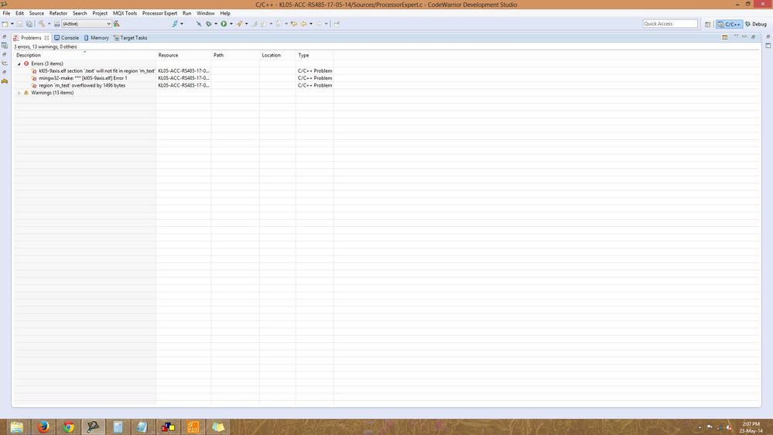Viewport: 773px width, 435px height.
Task: Launch Firefox from the taskbar
Action: tap(43, 426)
